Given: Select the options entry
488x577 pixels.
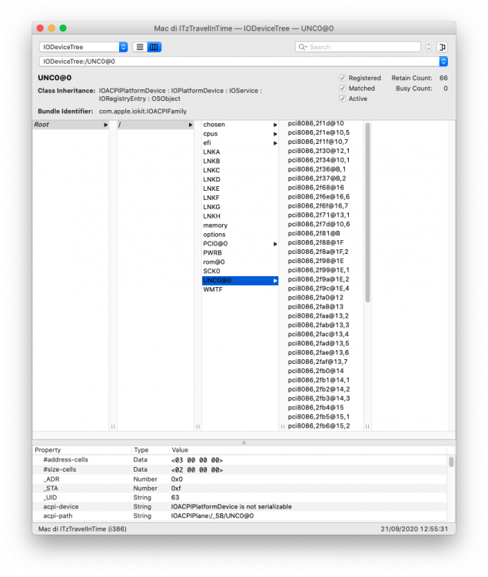Looking at the screenshot, I should coord(240,235).
